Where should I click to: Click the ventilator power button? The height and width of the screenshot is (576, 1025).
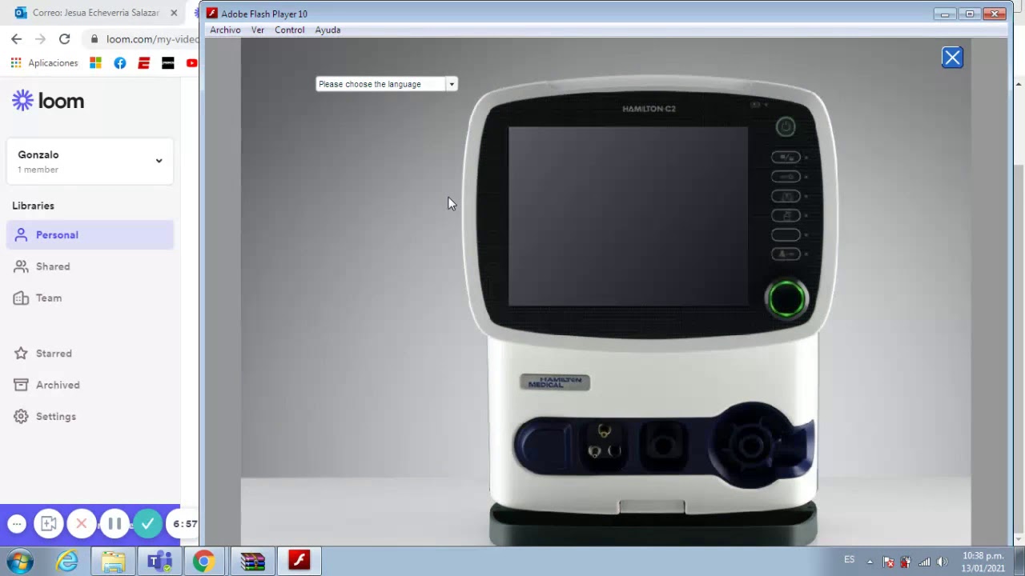point(785,126)
